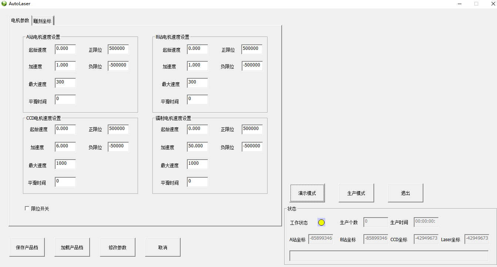Viewport: 497px width, 267px height.
Task: Click the yellow 工作状态 indicator light
Action: point(321,222)
